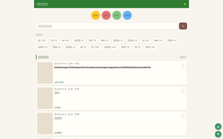Click the thumbs-down icon on the 2023-04-05 post
This screenshot has width=223, height=139.
[x=76, y=64]
